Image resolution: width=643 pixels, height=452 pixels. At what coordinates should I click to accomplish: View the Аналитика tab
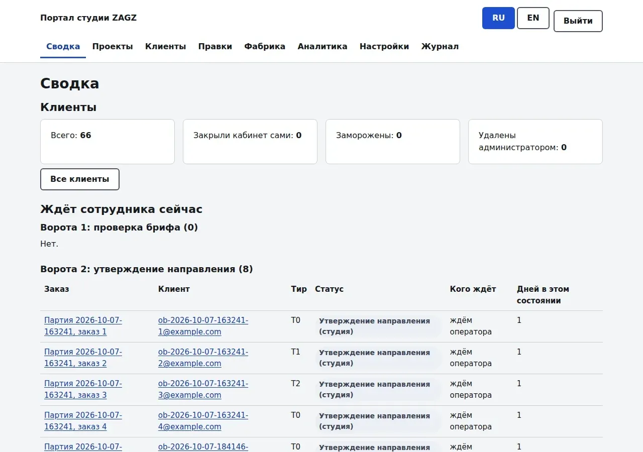click(323, 47)
